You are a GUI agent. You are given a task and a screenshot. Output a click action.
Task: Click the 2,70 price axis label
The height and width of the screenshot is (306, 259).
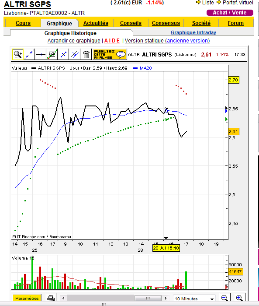coord(233,80)
